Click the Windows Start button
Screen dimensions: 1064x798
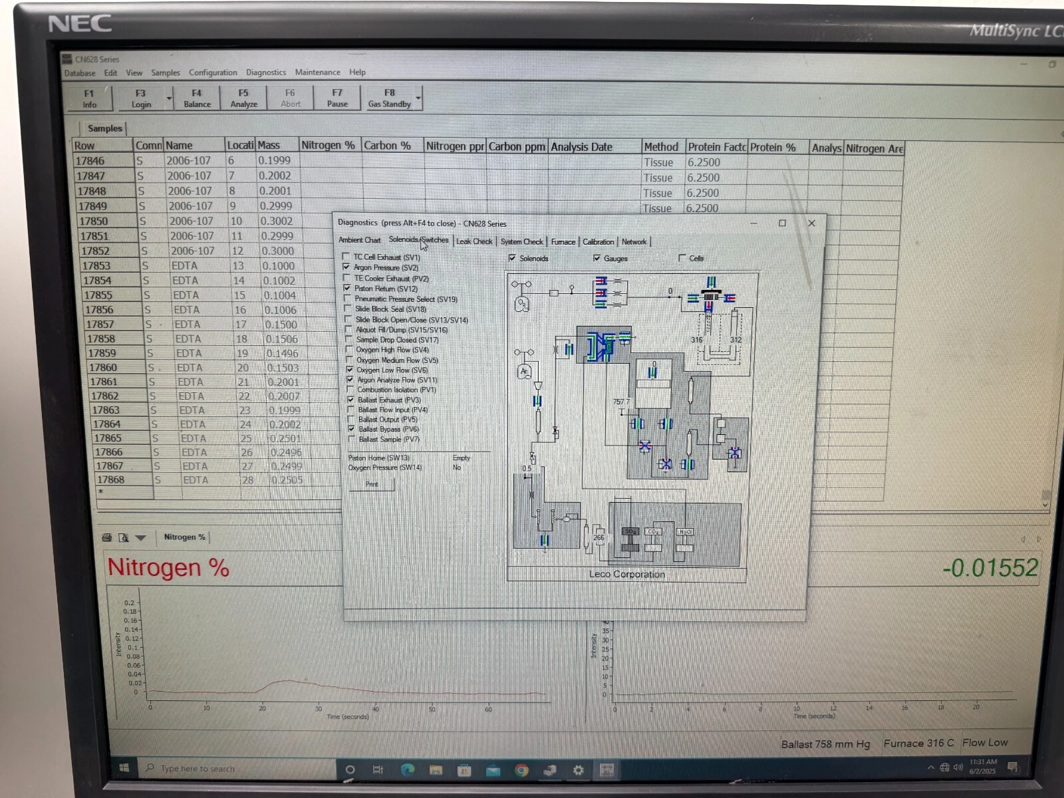pyautogui.click(x=124, y=768)
